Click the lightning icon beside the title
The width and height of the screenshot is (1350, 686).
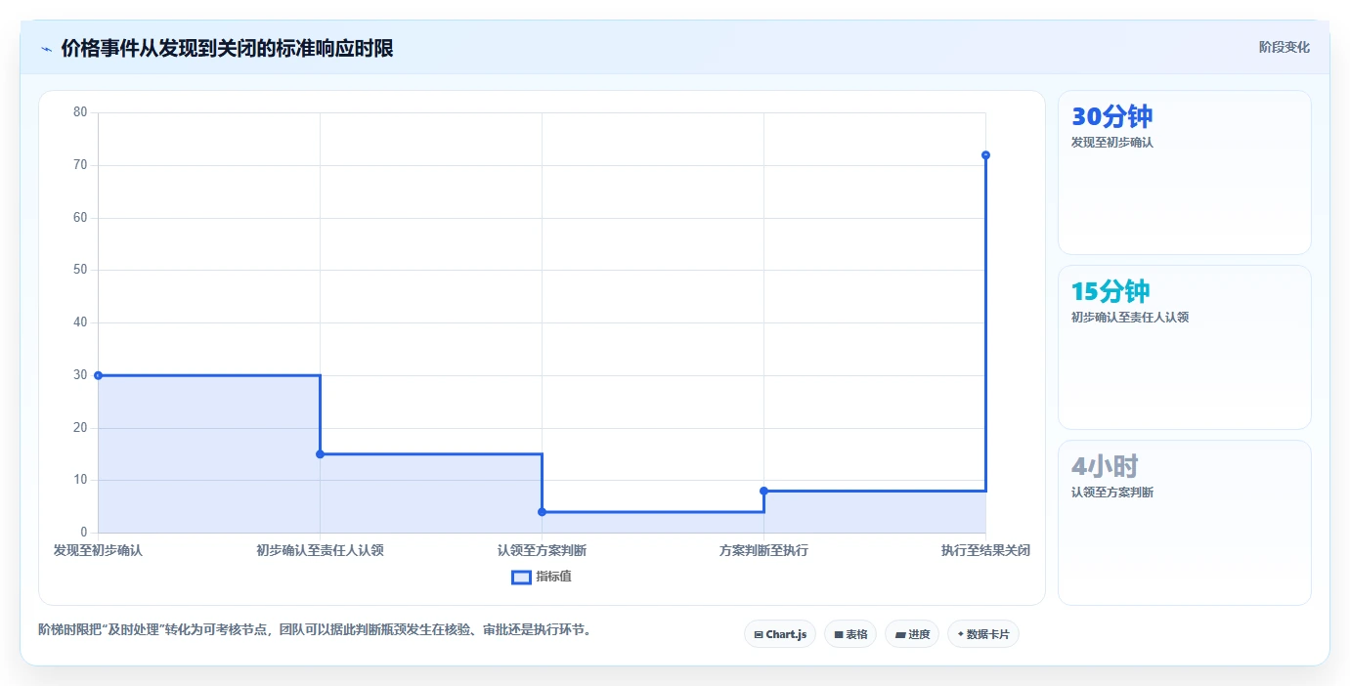[x=46, y=48]
